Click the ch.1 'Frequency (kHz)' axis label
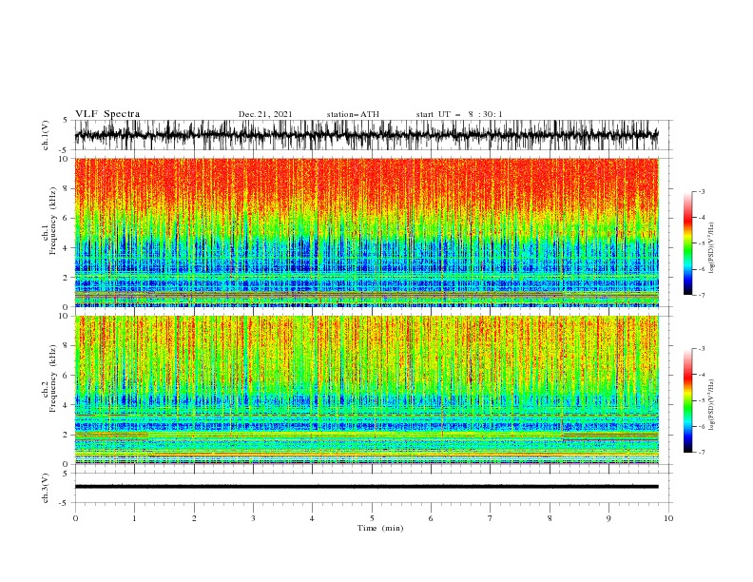 pyautogui.click(x=53, y=219)
